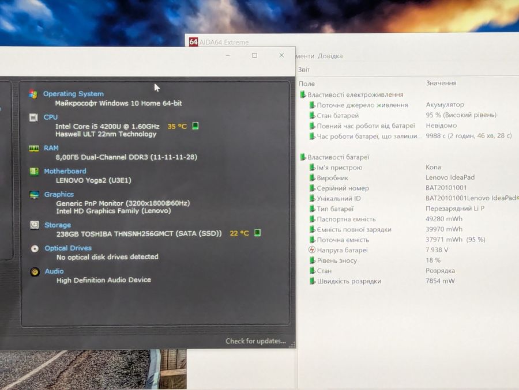
Task: Click the Motherboard icon in Speccy
Action: point(34,171)
